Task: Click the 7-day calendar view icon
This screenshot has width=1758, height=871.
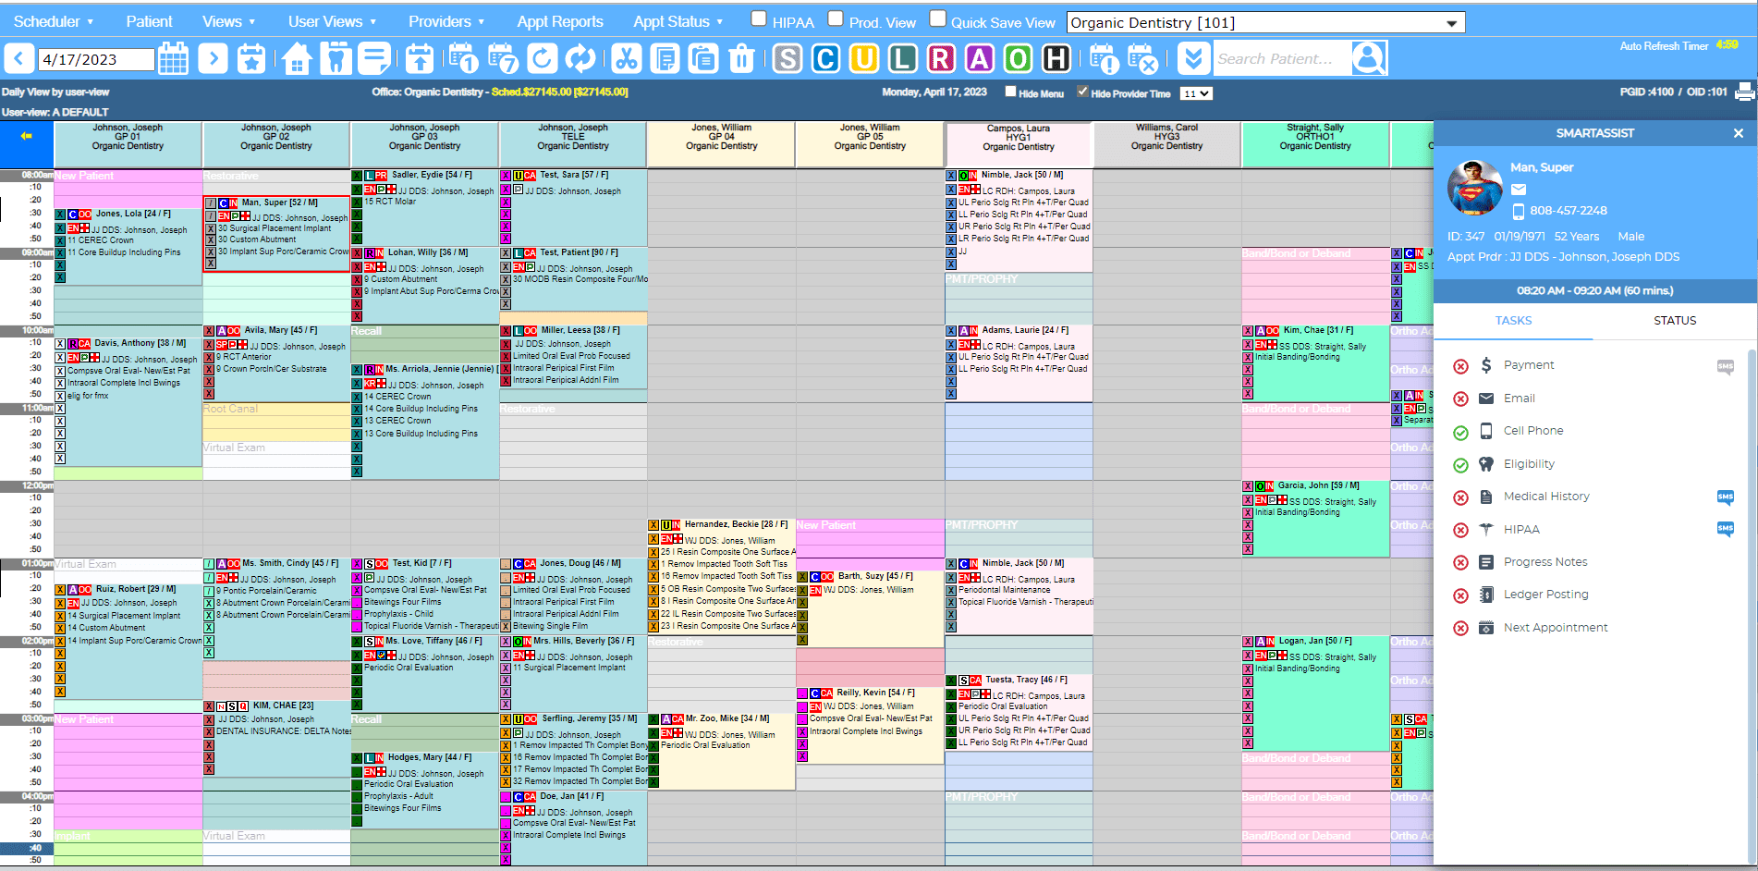Action: (x=503, y=59)
